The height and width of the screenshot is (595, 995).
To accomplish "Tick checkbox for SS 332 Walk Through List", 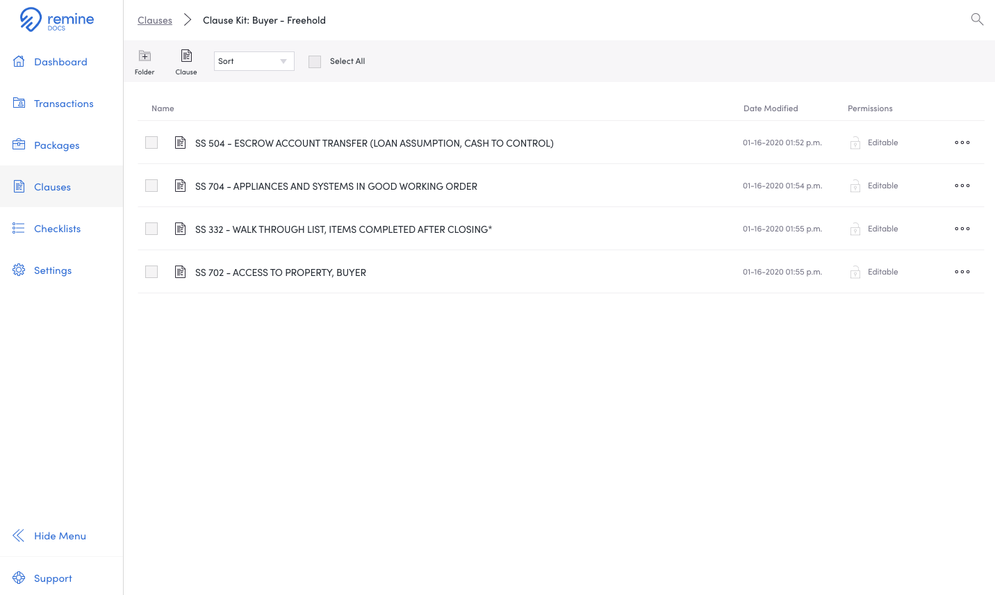I will coord(151,229).
